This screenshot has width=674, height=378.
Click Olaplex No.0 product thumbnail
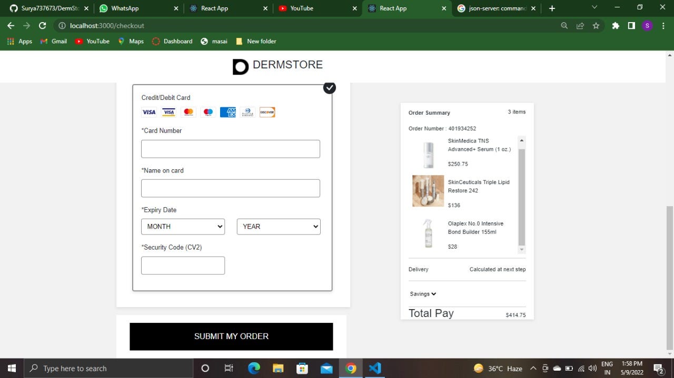(428, 233)
